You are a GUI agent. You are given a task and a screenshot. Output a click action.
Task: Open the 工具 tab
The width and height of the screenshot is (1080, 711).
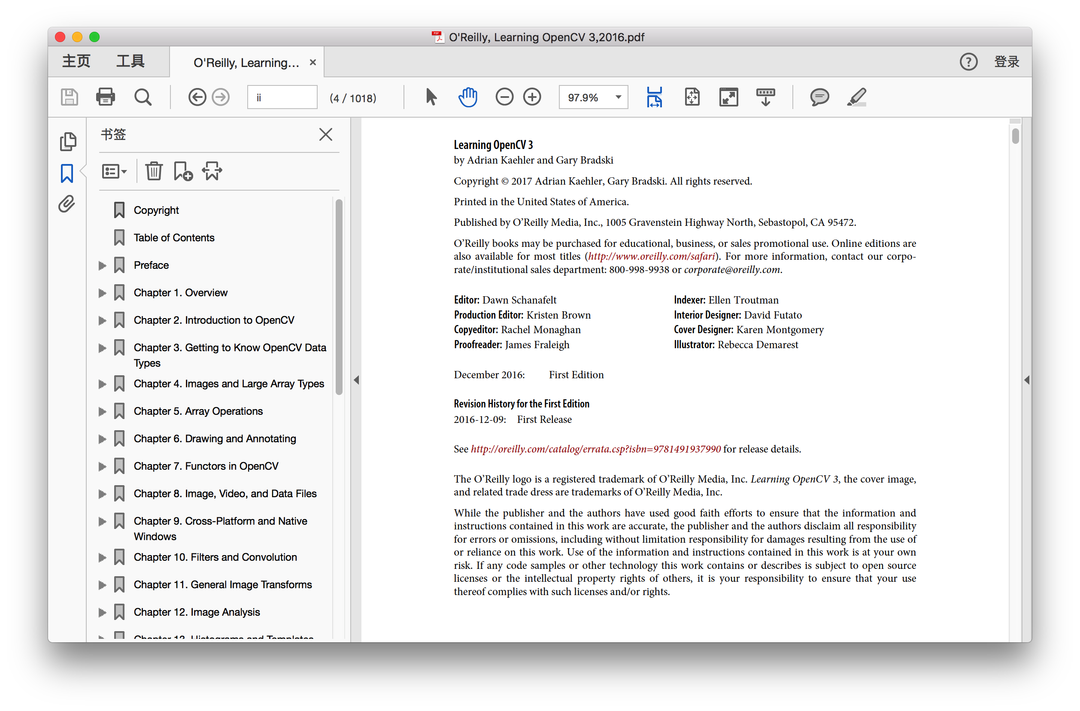pos(130,61)
